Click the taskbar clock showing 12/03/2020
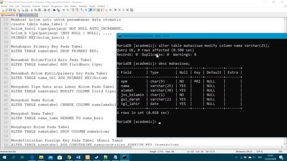Screen dimensions: 287x161 coord(270,157)
